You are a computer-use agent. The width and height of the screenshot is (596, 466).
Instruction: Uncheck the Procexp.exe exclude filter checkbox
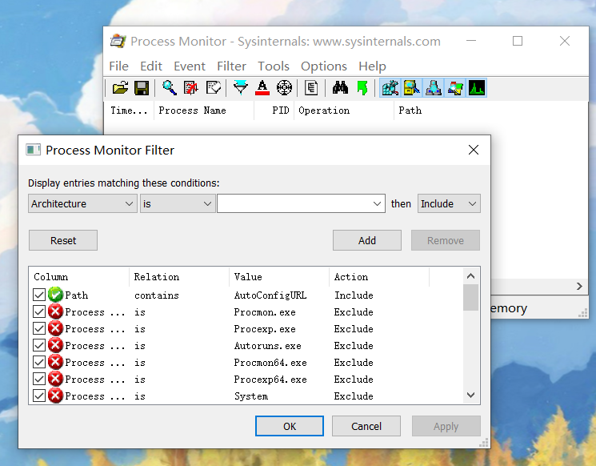click(x=39, y=328)
